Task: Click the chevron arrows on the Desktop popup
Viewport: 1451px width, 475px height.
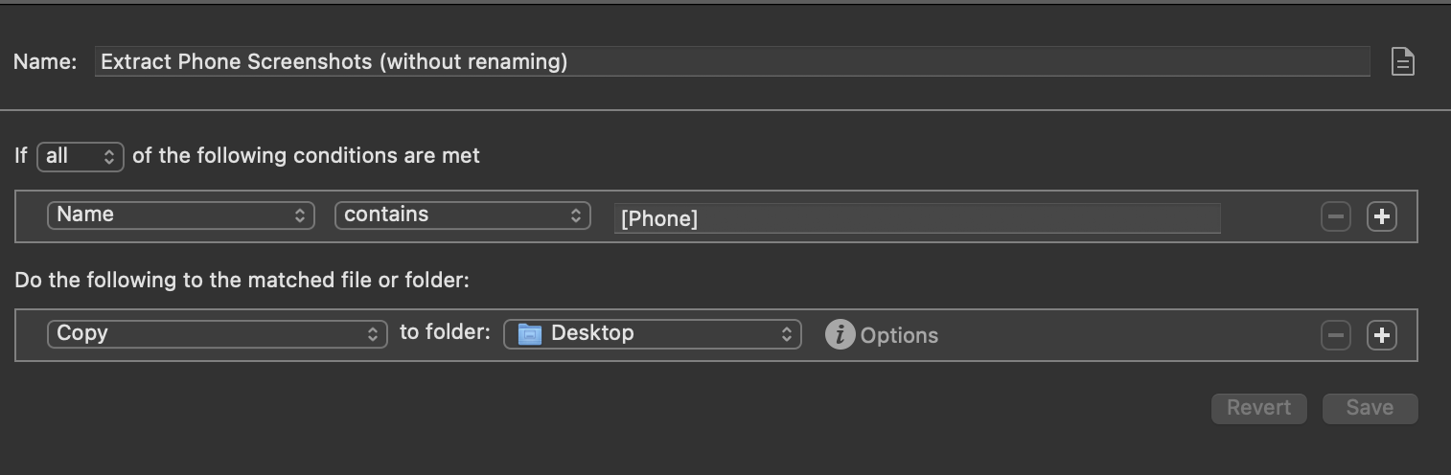Action: click(787, 333)
